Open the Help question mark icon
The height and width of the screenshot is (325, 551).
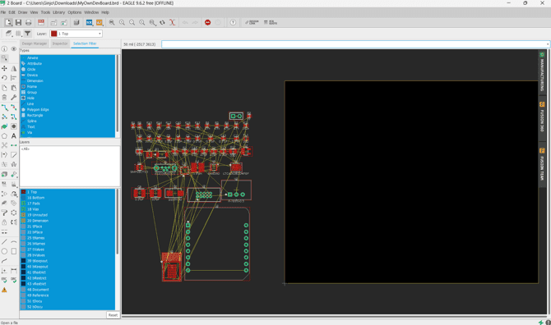233,22
